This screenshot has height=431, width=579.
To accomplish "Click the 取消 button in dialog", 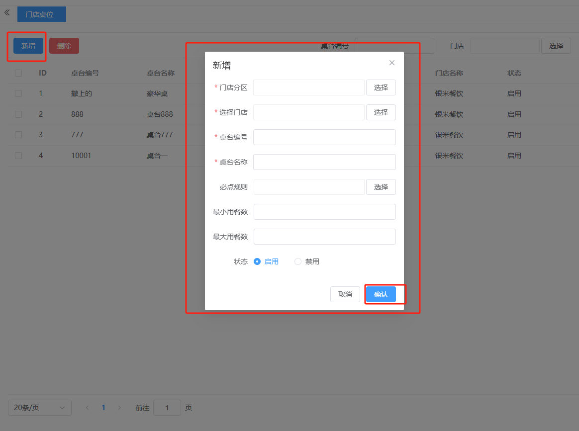I will (x=345, y=294).
